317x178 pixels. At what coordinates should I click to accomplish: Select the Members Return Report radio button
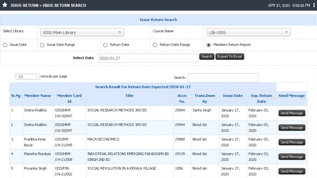coord(209,45)
